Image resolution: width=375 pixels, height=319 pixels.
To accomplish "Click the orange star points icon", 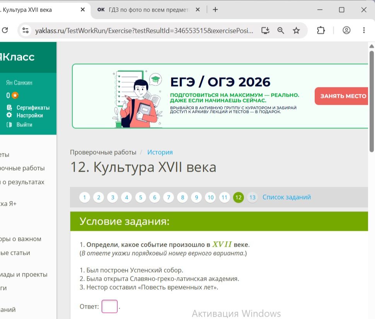I will click(x=15, y=96).
